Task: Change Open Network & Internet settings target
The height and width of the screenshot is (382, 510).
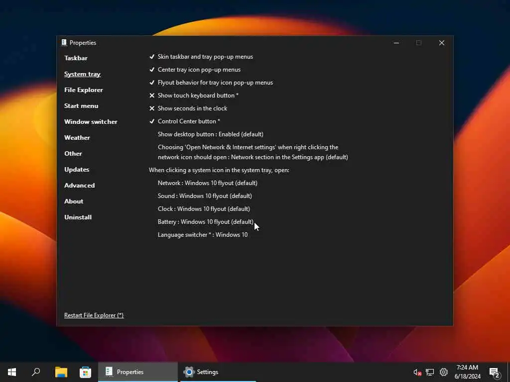Action: coord(253,152)
